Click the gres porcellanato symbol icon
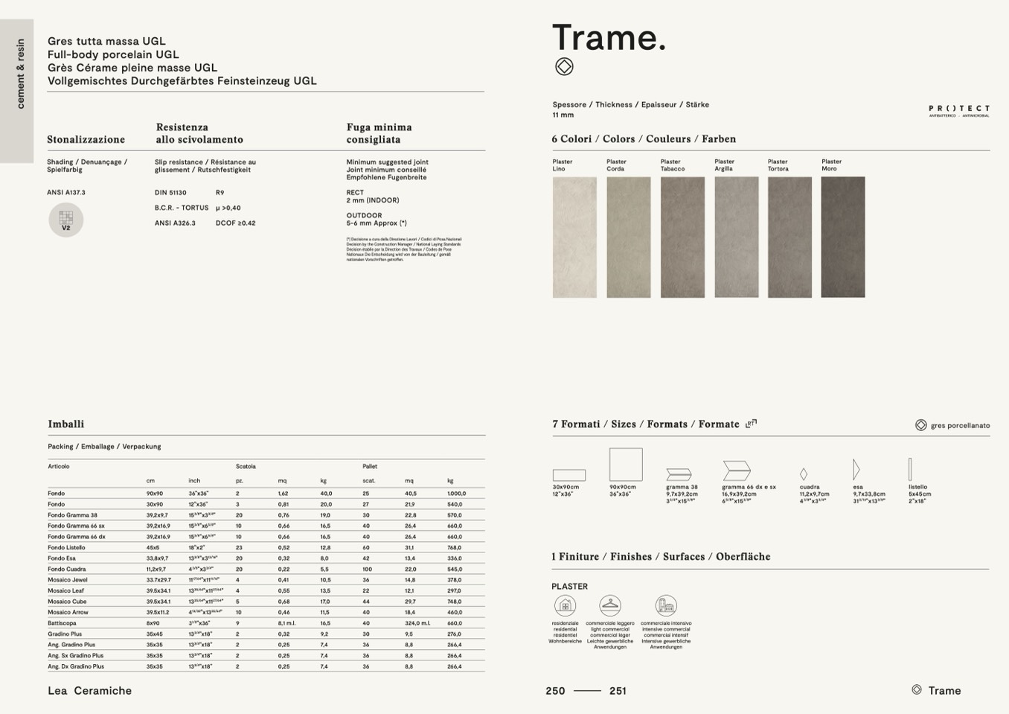Viewport: 1009px width, 714px height. (920, 425)
